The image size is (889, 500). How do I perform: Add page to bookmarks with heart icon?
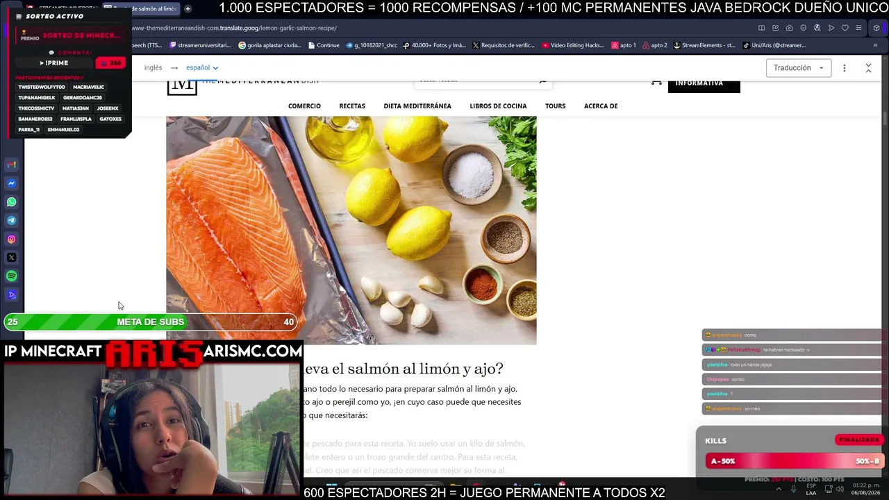pyautogui.click(x=845, y=28)
